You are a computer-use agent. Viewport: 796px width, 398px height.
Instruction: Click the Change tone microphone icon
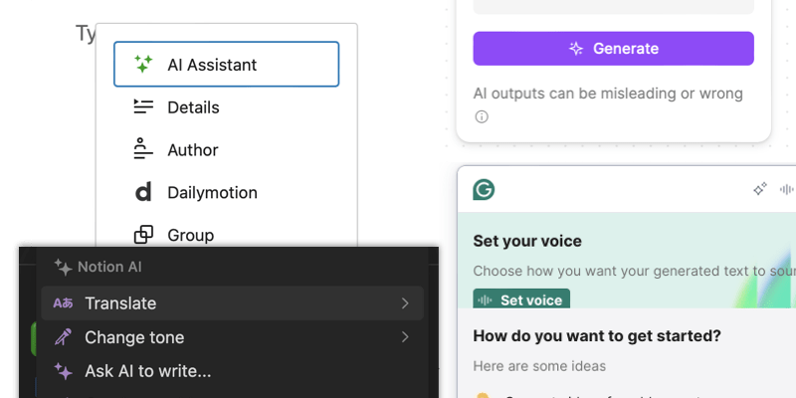[63, 337]
